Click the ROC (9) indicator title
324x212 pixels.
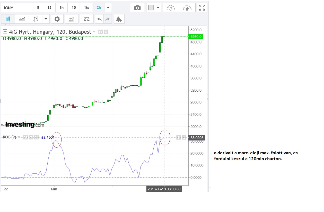click(x=10, y=137)
